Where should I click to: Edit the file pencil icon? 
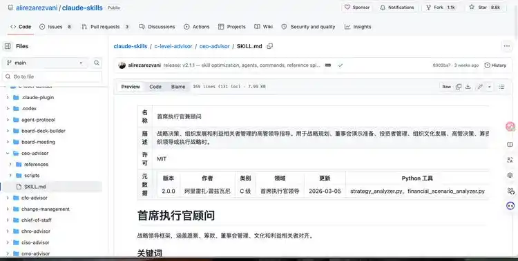[480, 87]
